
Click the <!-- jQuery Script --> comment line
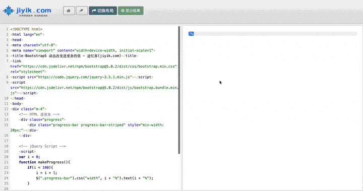[42, 146]
